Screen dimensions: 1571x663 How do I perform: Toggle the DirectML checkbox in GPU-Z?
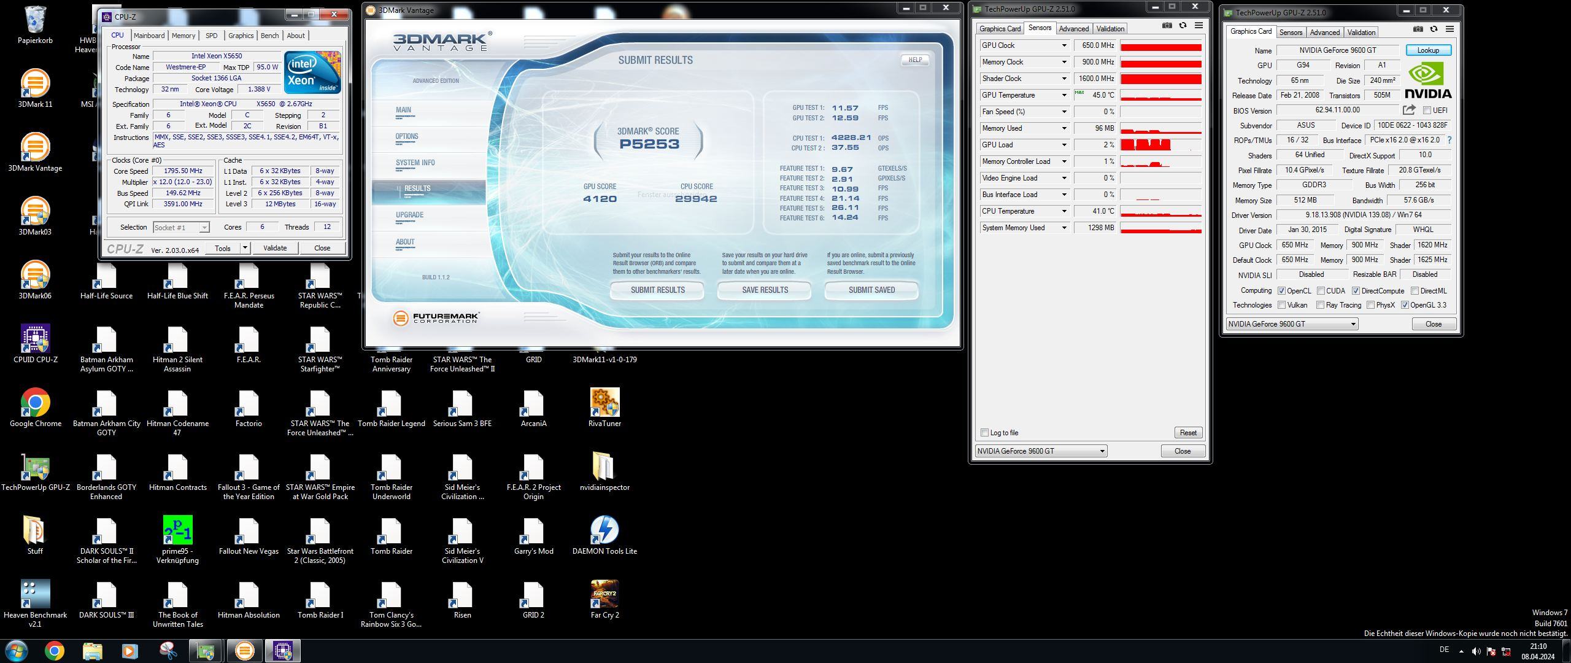[x=1415, y=291]
